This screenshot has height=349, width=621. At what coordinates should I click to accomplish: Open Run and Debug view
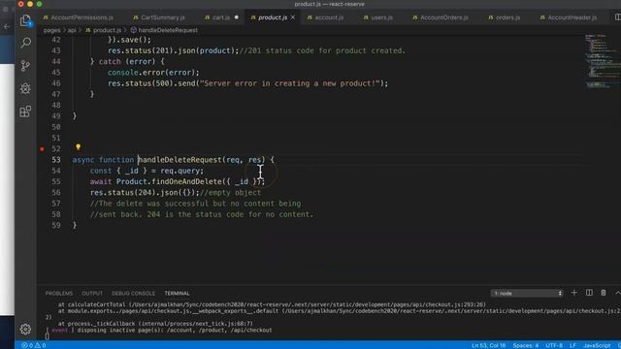click(x=26, y=88)
